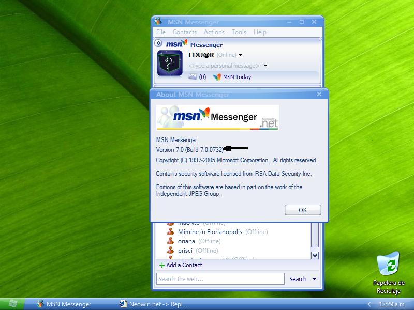Open Papelera de Reciclaje desktop icon
414x310 pixels.
click(389, 273)
